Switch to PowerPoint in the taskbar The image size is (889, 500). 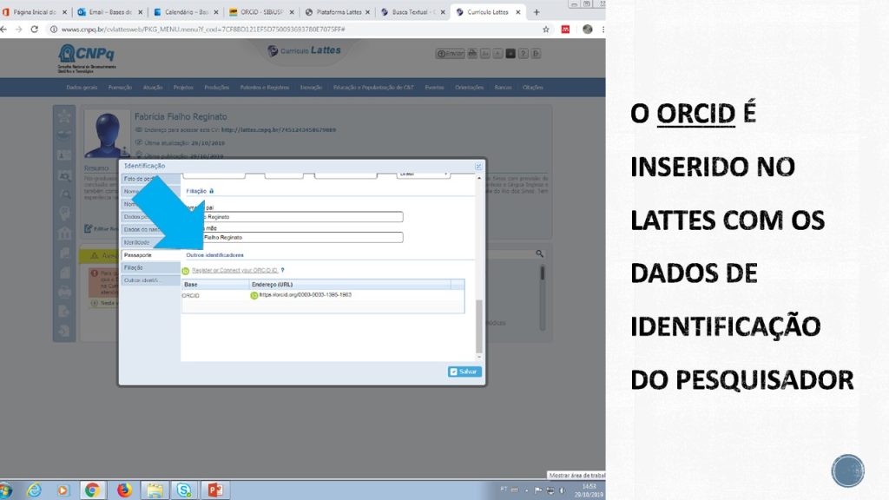(x=215, y=490)
